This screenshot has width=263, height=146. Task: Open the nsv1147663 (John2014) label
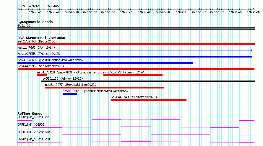click(36, 47)
